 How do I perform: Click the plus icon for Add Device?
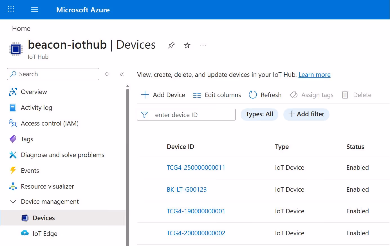pyautogui.click(x=145, y=95)
